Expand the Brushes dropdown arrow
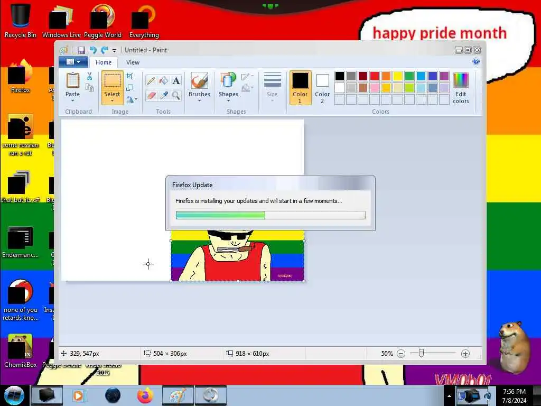541x406 pixels. coord(199,100)
